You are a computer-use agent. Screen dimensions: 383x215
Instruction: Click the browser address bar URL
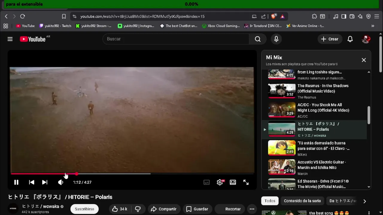(142, 16)
